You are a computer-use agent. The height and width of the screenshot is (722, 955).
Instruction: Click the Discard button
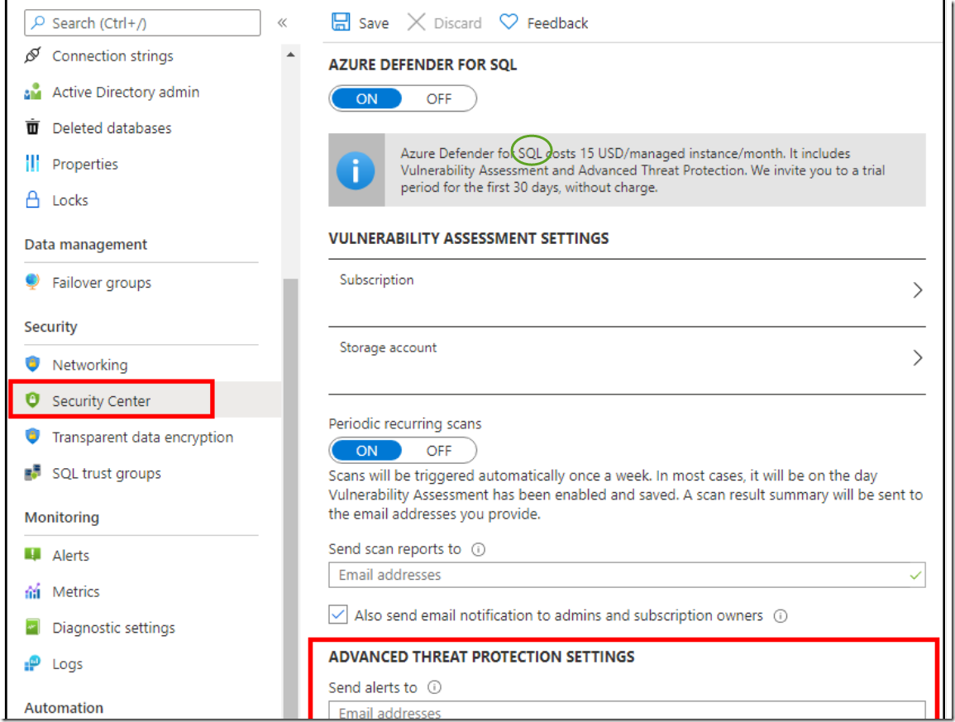(x=446, y=23)
